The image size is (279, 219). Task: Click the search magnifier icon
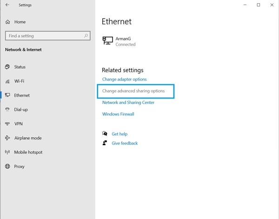86,36
